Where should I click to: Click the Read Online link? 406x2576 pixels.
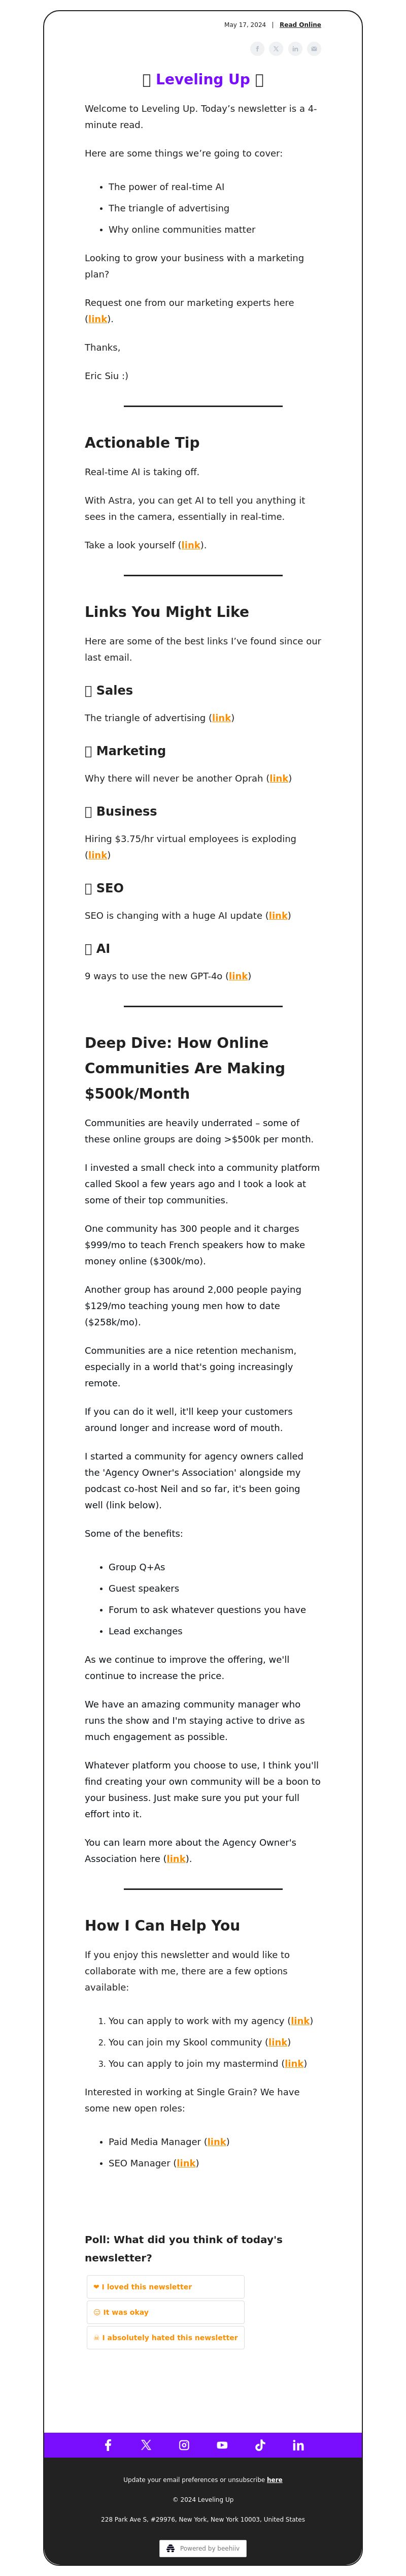pyautogui.click(x=300, y=25)
